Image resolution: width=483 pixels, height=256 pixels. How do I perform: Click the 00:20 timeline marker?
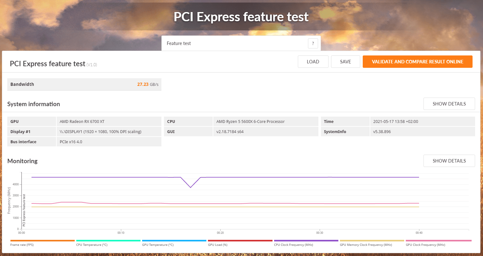click(220, 233)
